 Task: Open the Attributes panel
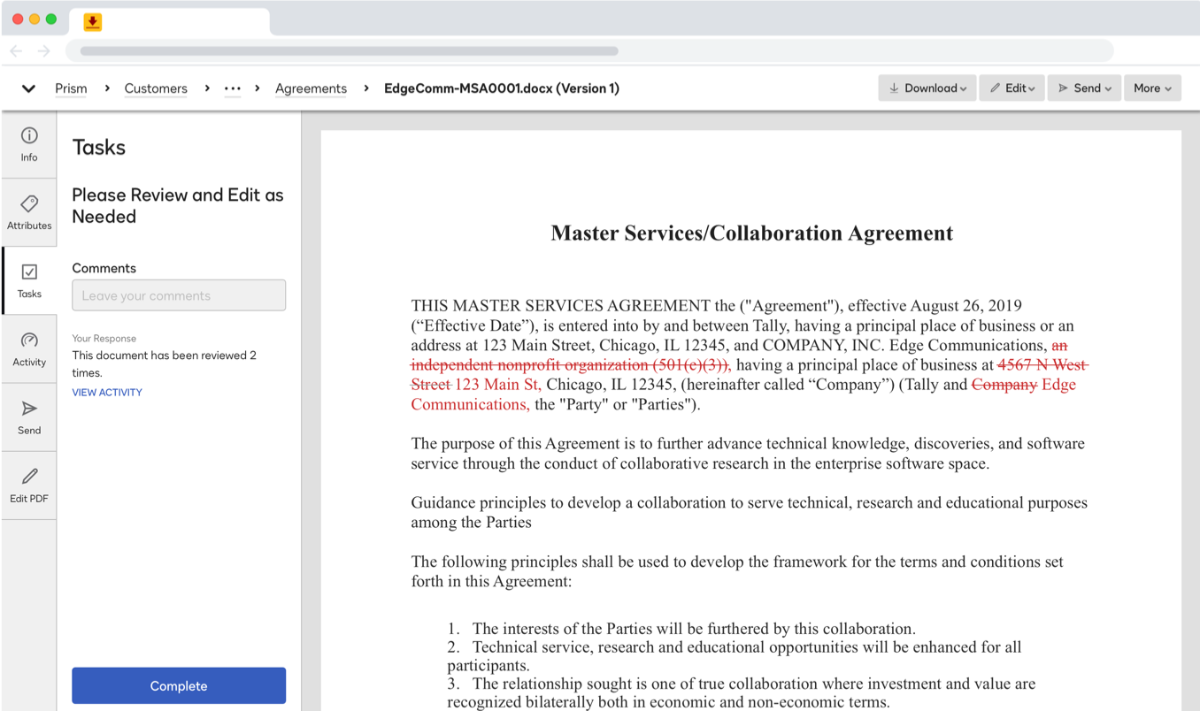tap(28, 212)
